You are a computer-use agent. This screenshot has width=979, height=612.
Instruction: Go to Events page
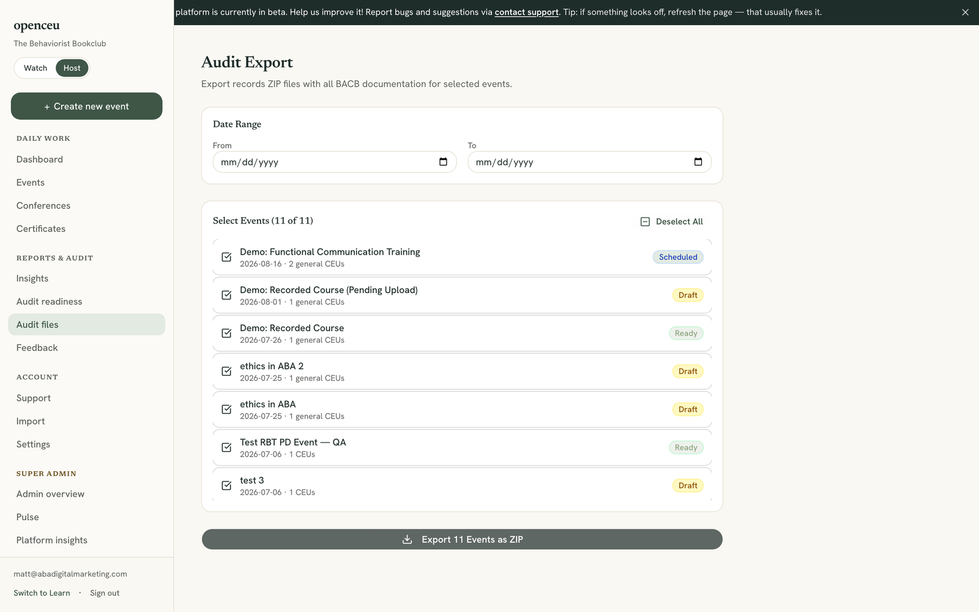pyautogui.click(x=87, y=182)
